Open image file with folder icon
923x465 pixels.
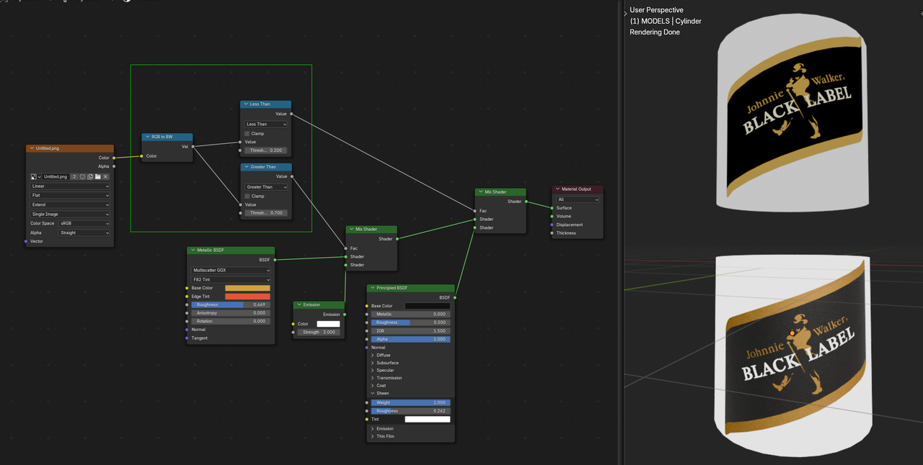(x=97, y=176)
